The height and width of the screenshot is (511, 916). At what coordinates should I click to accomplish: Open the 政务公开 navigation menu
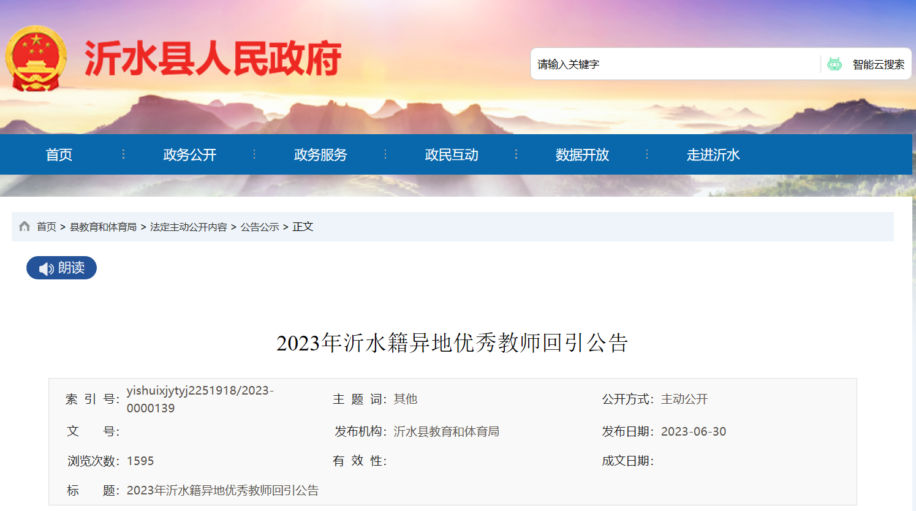pyautogui.click(x=190, y=155)
